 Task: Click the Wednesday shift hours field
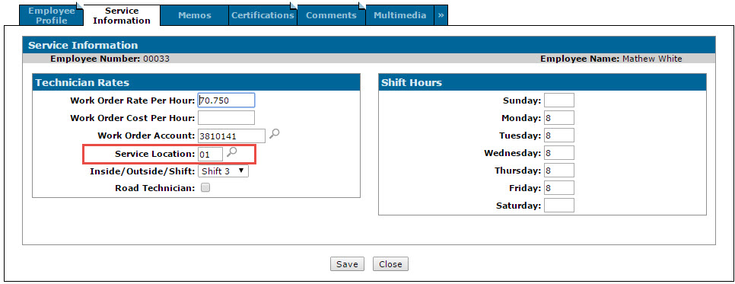click(x=558, y=152)
